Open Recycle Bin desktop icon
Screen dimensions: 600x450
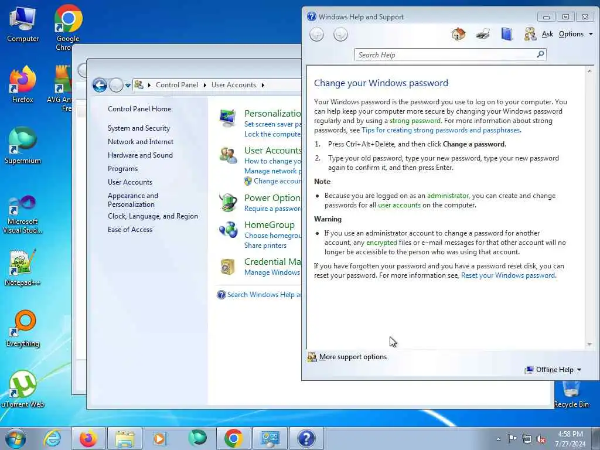pyautogui.click(x=571, y=395)
